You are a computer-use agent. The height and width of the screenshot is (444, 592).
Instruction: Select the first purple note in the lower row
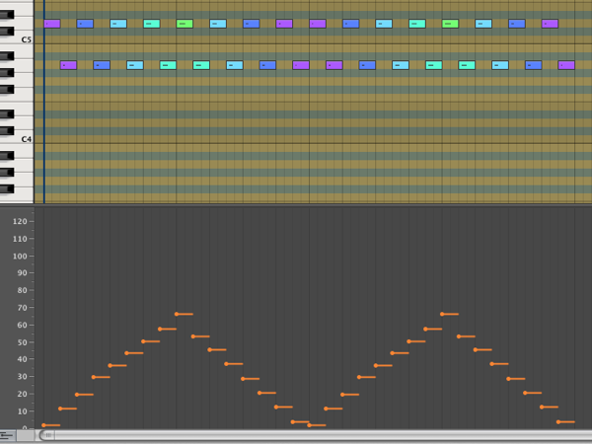pos(69,65)
